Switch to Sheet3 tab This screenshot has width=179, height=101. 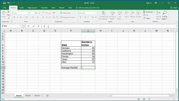pos(37,96)
